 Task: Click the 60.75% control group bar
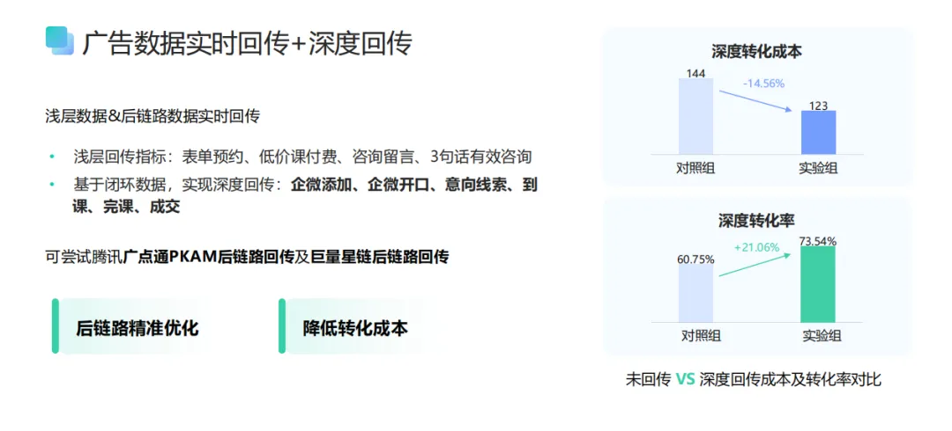tap(695, 293)
